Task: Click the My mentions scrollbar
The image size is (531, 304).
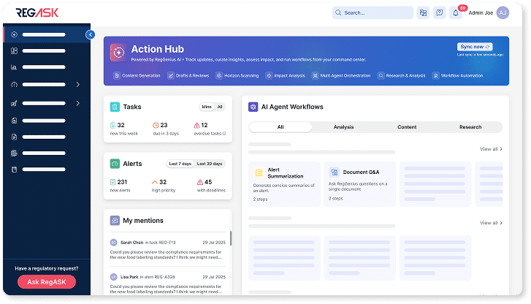Action: point(231,238)
